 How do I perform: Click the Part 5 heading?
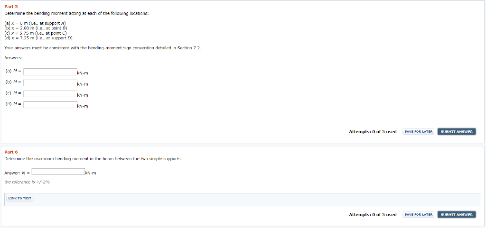(11, 7)
